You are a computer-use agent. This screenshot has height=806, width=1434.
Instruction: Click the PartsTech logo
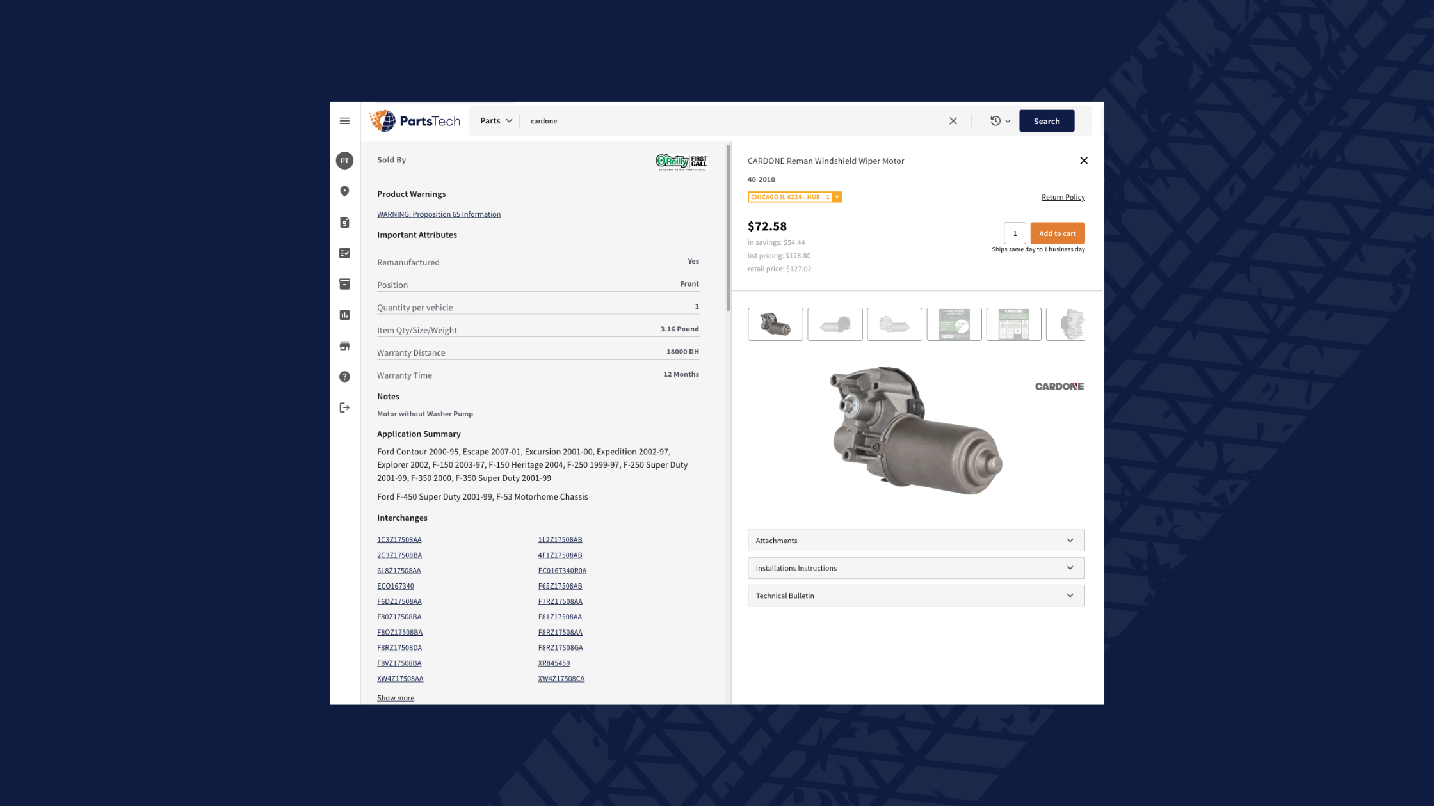[x=415, y=121]
